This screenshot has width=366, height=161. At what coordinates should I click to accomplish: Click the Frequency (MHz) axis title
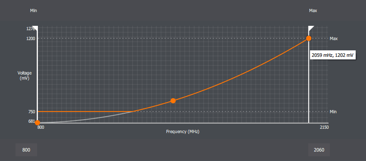(x=183, y=131)
